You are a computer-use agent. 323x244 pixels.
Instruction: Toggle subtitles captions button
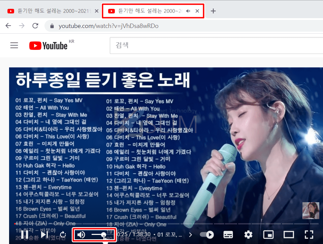coord(228,235)
